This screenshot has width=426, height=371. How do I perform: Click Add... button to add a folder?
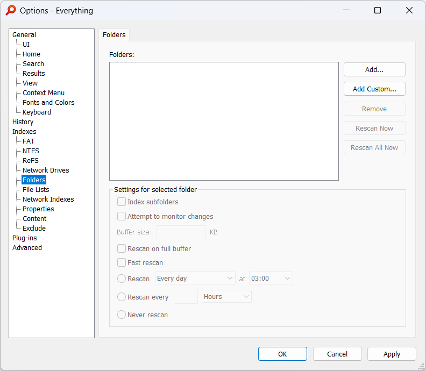click(x=374, y=69)
